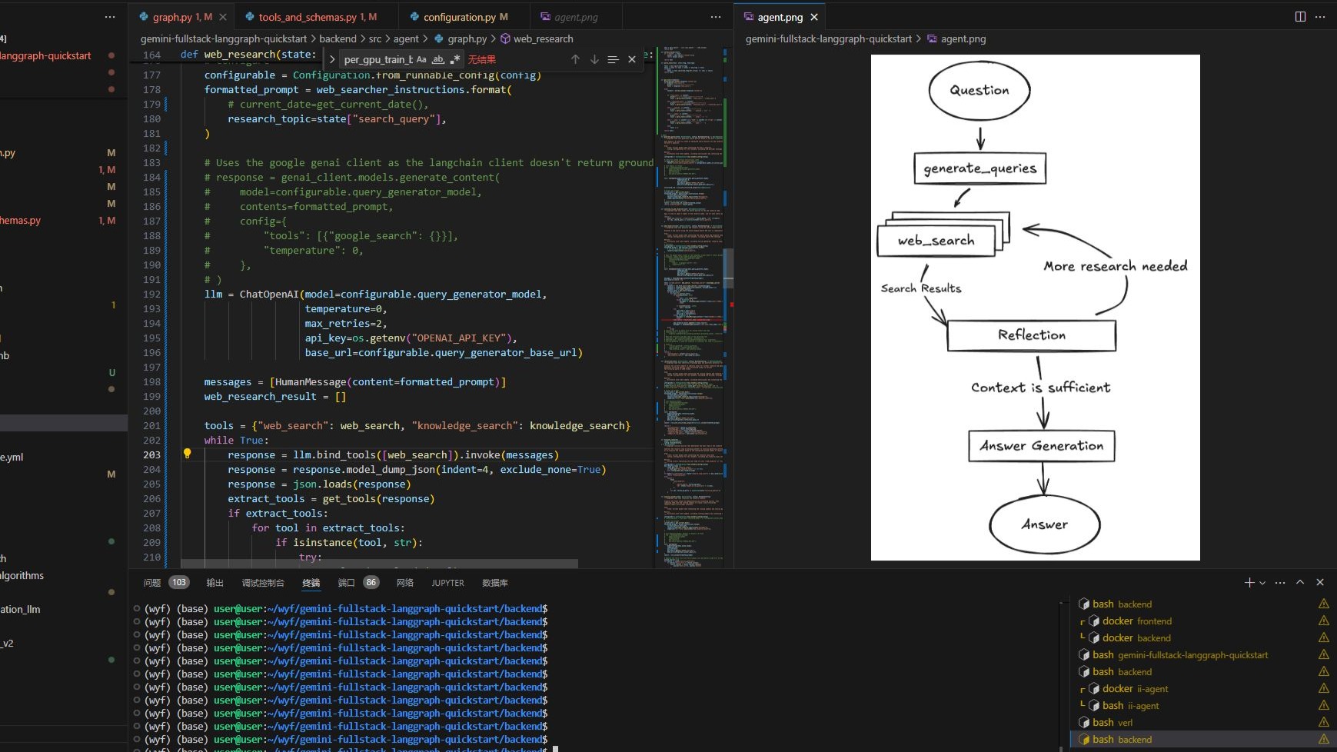This screenshot has width=1337, height=752.
Task: Select langgraph-quickstart folder in the sidebar
Action: [45, 55]
